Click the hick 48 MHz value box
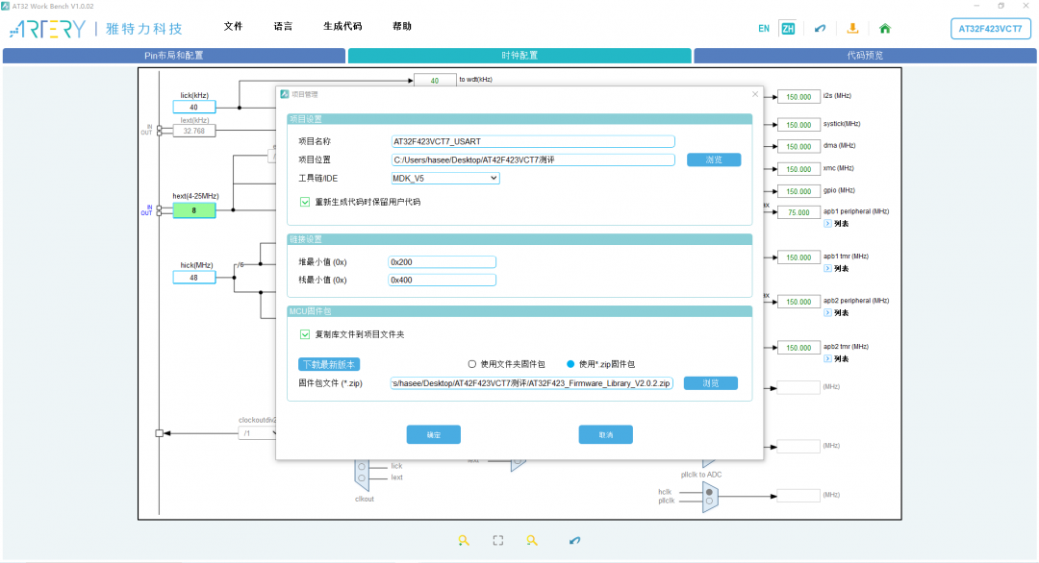Viewport: 1039px width, 563px height. tap(194, 278)
